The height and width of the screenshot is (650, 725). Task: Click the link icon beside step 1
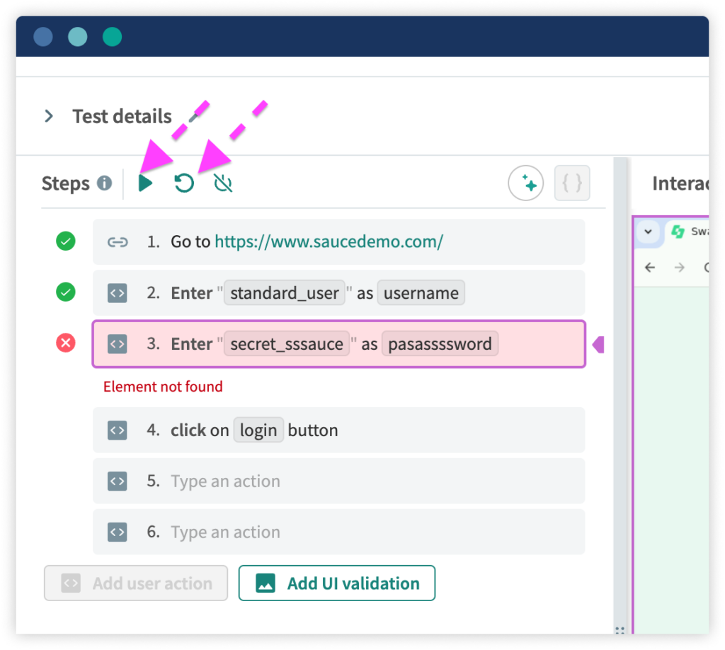coord(118,241)
